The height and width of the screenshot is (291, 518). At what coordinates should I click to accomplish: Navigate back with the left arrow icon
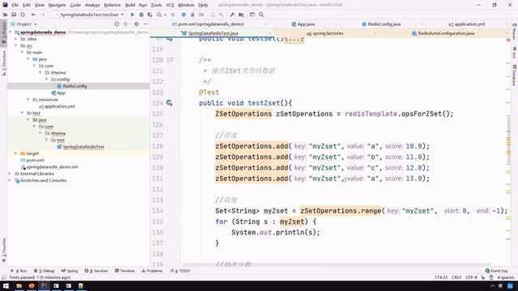[33, 15]
